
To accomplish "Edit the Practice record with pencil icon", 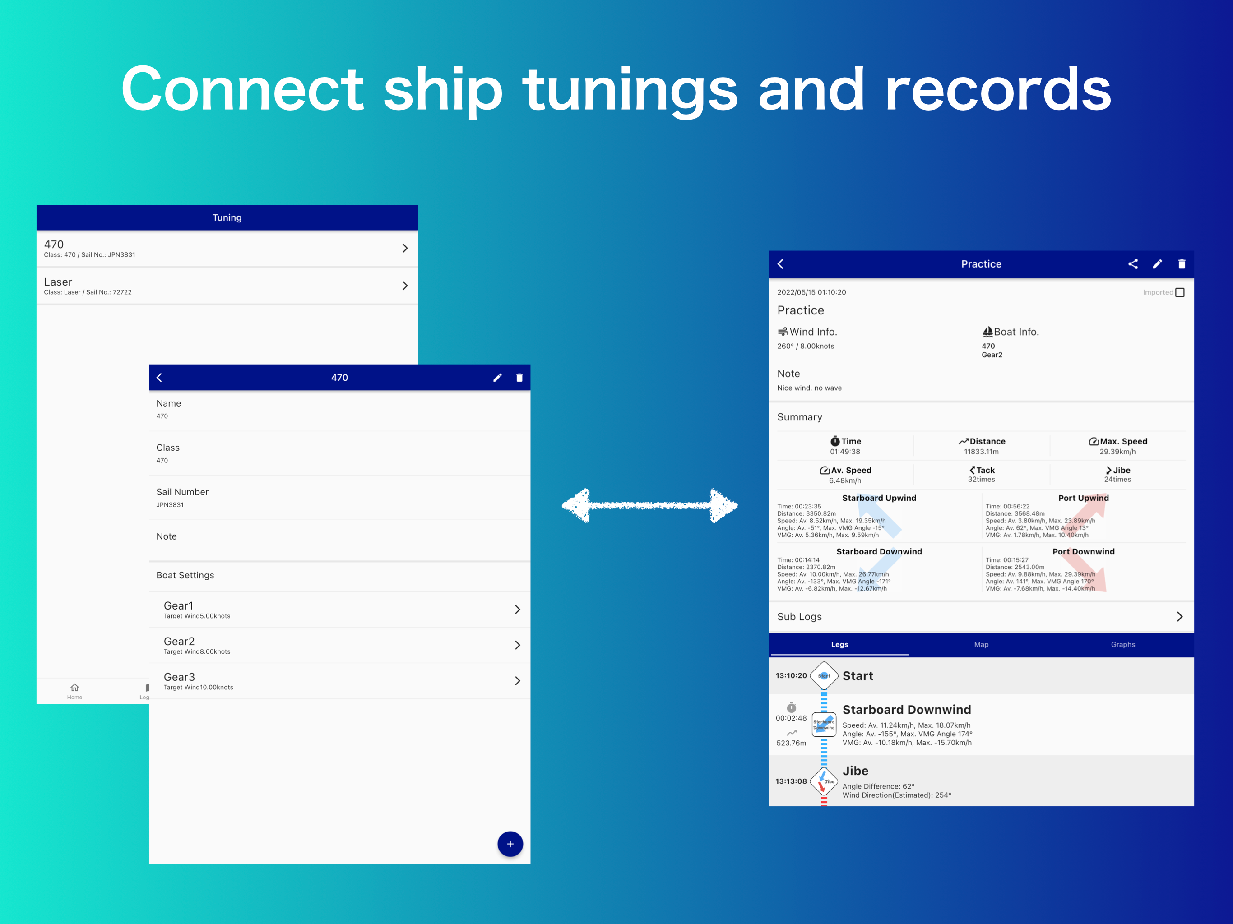I will pyautogui.click(x=1157, y=264).
